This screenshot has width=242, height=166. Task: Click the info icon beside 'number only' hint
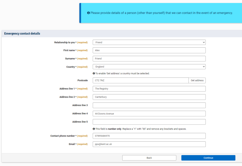click(94, 129)
